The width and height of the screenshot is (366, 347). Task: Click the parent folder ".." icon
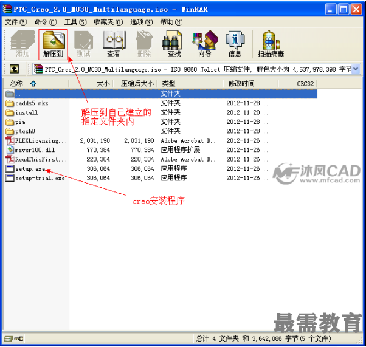(x=10, y=94)
